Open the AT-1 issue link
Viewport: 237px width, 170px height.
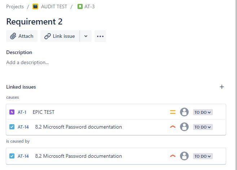pyautogui.click(x=22, y=112)
